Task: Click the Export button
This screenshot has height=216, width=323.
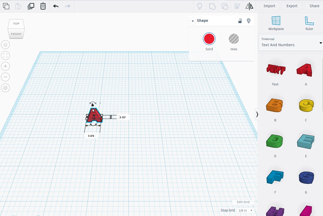Action: (x=292, y=6)
